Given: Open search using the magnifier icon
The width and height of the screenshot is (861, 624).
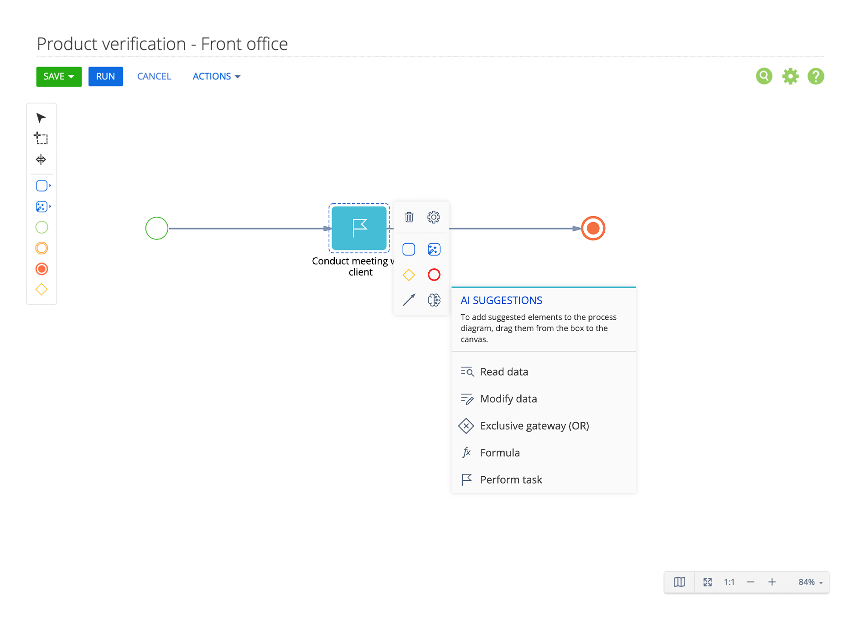Looking at the screenshot, I should click(764, 76).
